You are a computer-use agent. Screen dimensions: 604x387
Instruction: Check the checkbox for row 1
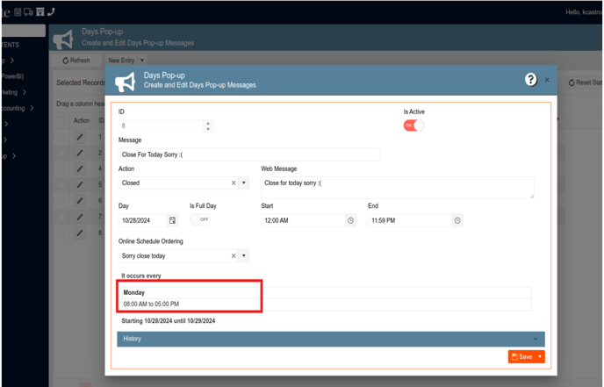(x=61, y=137)
